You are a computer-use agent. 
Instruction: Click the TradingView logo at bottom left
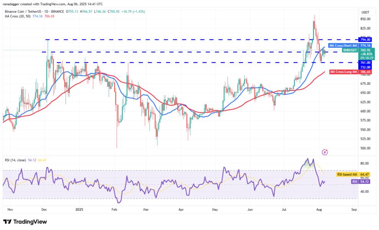coord(25,222)
